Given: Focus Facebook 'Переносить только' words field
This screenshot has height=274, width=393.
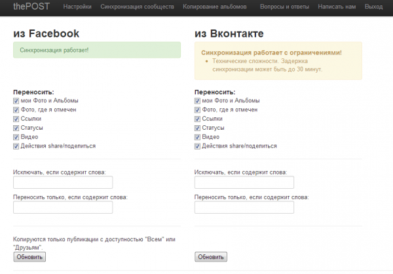Looking at the screenshot, I should [x=63, y=207].
